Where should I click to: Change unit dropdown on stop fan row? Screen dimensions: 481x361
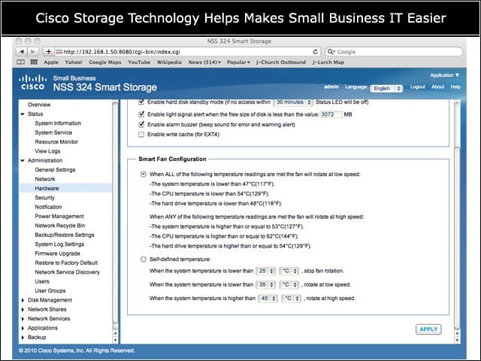tap(289, 271)
